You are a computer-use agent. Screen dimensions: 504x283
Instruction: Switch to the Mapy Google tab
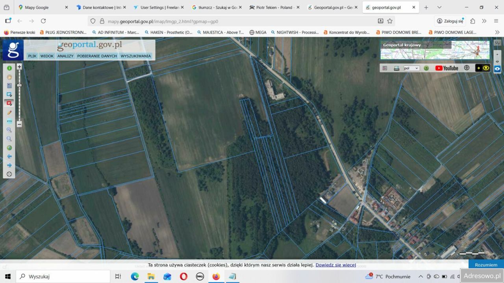coord(37,7)
